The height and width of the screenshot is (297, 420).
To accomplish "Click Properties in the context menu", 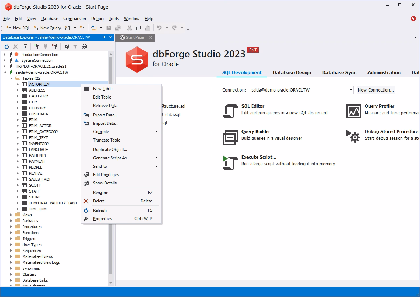I will pos(121,219).
